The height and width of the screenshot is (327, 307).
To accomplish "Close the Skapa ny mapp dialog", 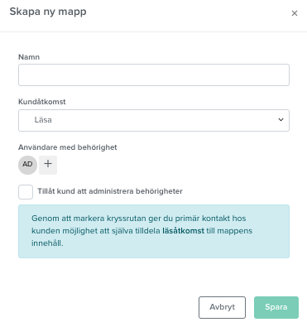I will point(295,13).
